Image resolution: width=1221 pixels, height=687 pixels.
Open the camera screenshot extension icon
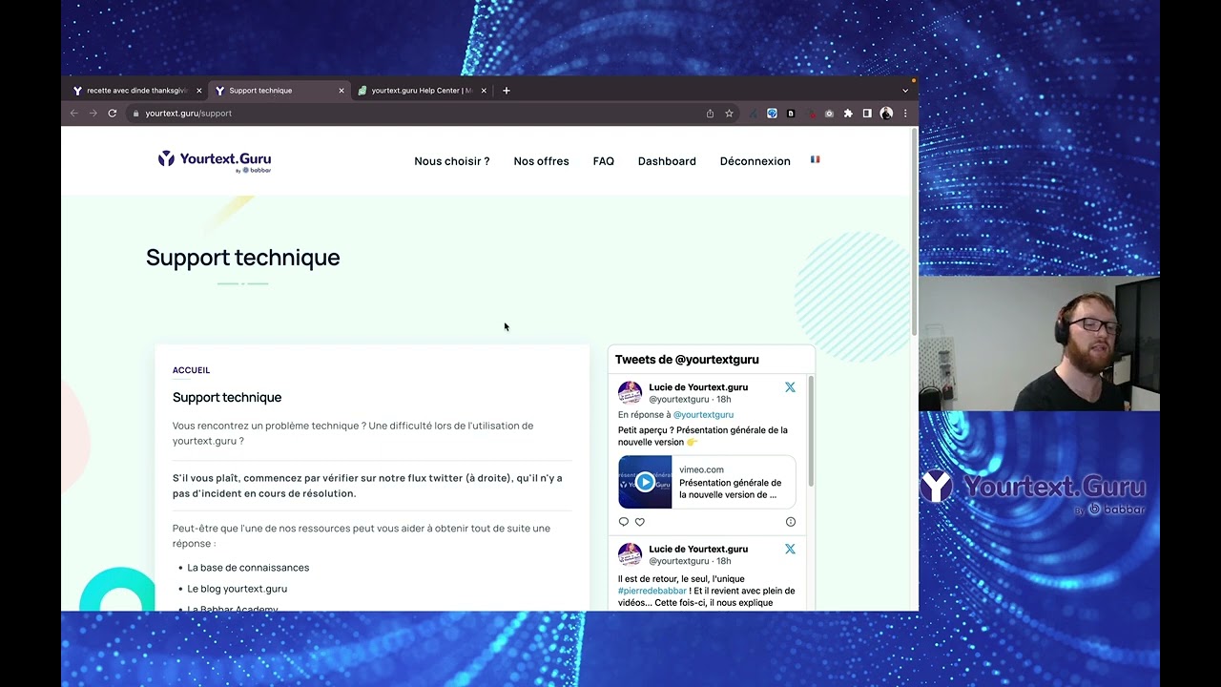(x=829, y=114)
